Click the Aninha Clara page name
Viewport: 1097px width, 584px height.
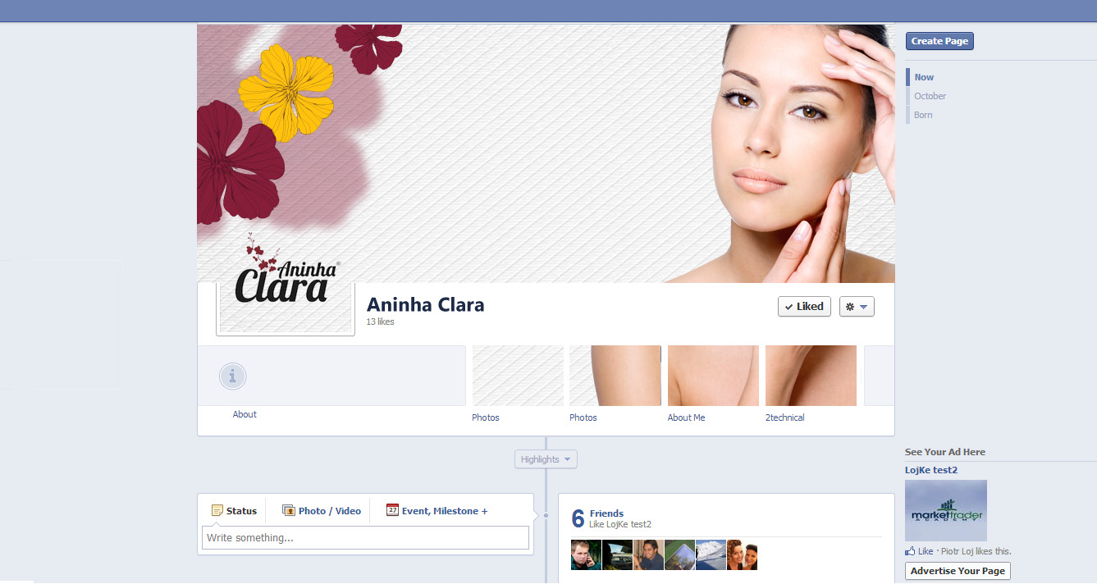pyautogui.click(x=425, y=304)
